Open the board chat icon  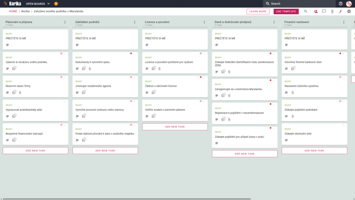[x=324, y=11]
